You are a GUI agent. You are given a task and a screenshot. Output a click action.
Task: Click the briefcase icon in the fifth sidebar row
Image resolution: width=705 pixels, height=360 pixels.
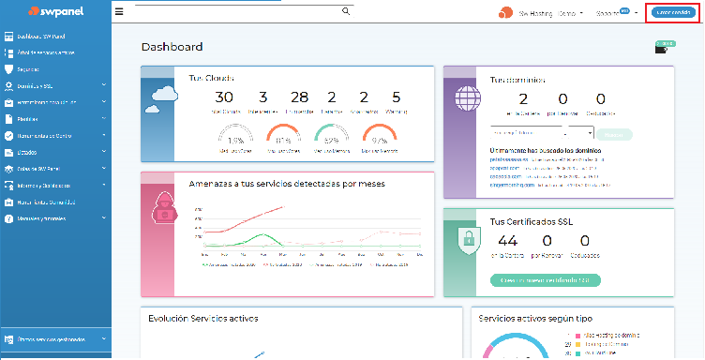[8, 102]
